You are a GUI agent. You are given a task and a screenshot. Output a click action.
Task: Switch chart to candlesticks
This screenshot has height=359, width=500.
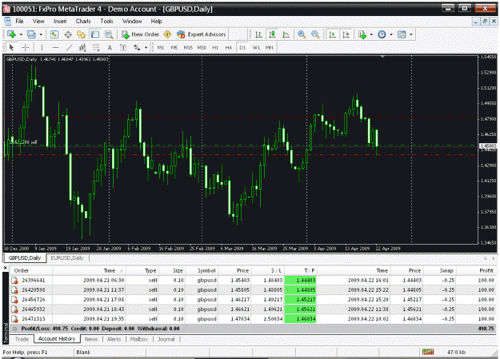click(272, 34)
